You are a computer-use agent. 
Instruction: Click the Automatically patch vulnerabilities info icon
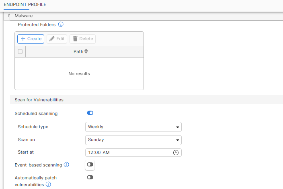pyautogui.click(x=48, y=185)
